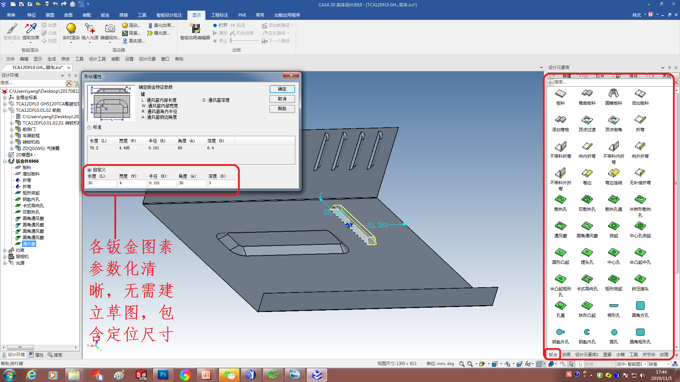
Task: Open the 智能动画编辑器 tool
Action: pos(195,29)
